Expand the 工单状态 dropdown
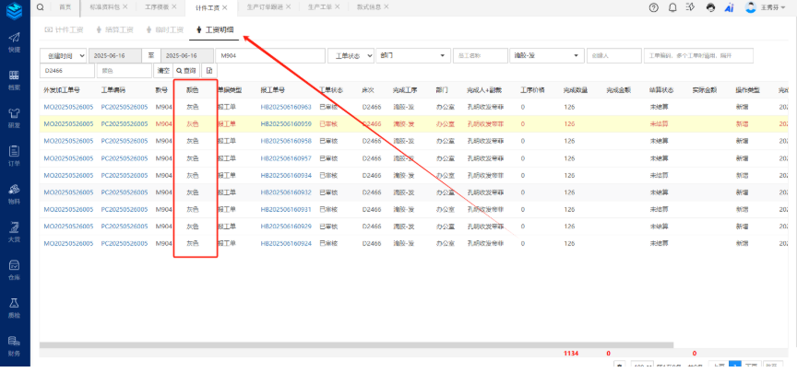Image resolution: width=797 pixels, height=384 pixels. pos(351,54)
